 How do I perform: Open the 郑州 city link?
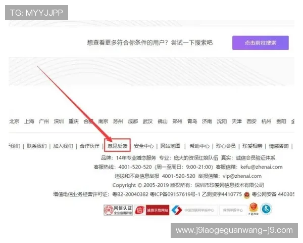coord(177,121)
